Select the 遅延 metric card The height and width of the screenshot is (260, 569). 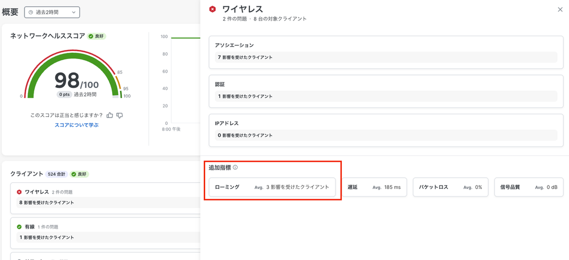(374, 187)
